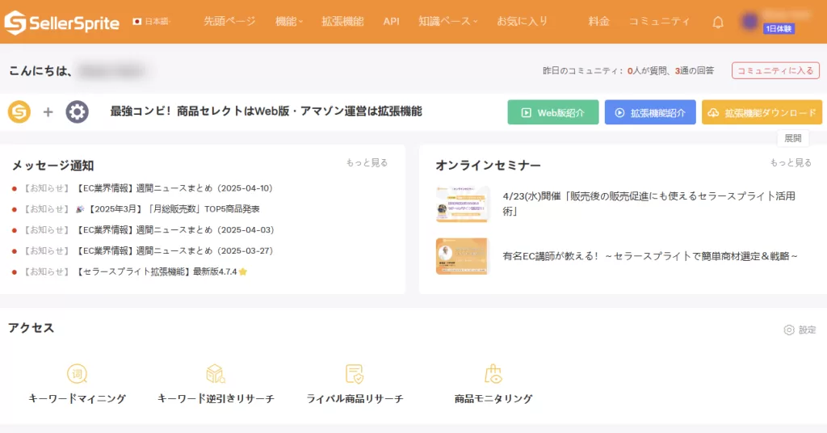Click the ライバル商品リサーチ label
827x433 pixels.
[x=355, y=399]
